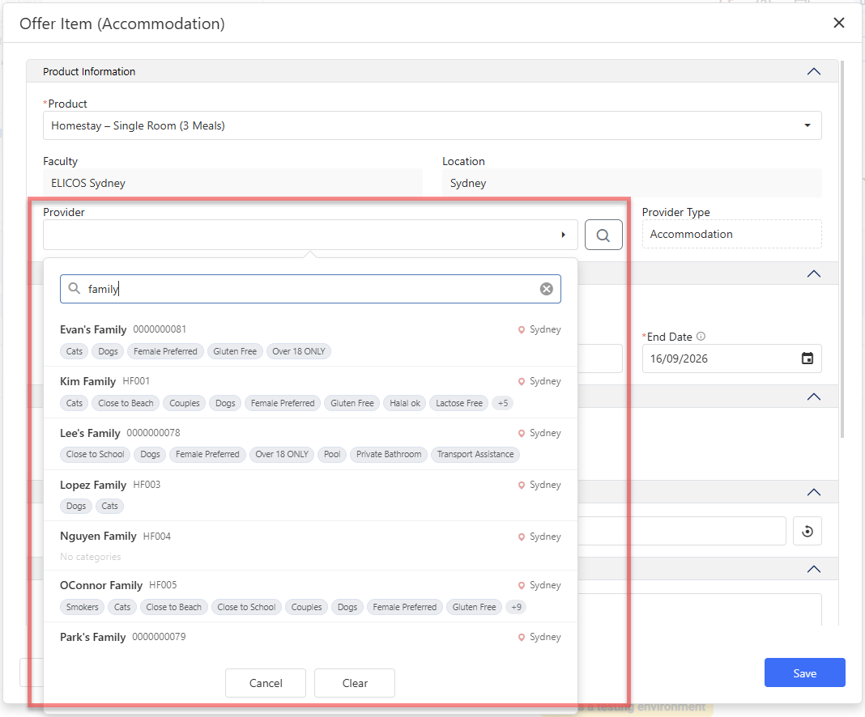Click Cancel in provider picker

pyautogui.click(x=266, y=683)
